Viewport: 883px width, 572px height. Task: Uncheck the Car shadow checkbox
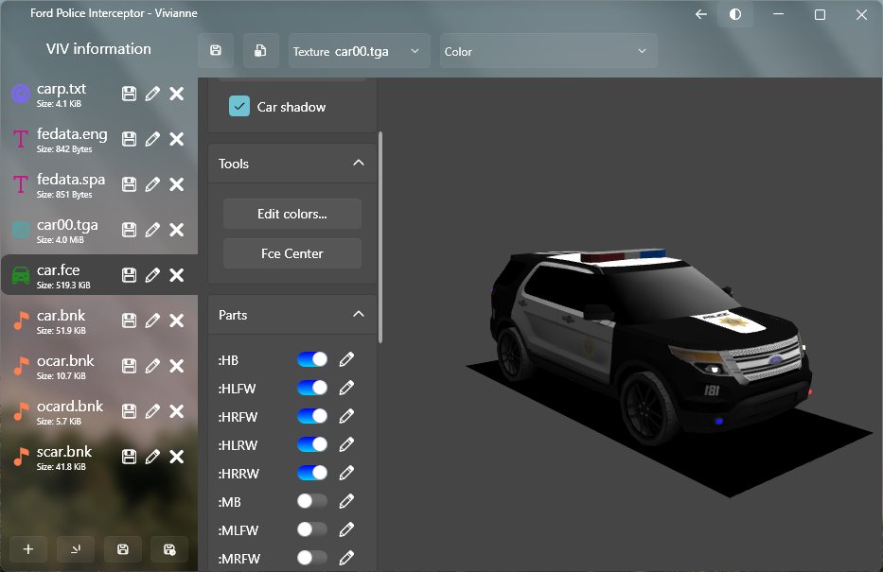pyautogui.click(x=239, y=106)
